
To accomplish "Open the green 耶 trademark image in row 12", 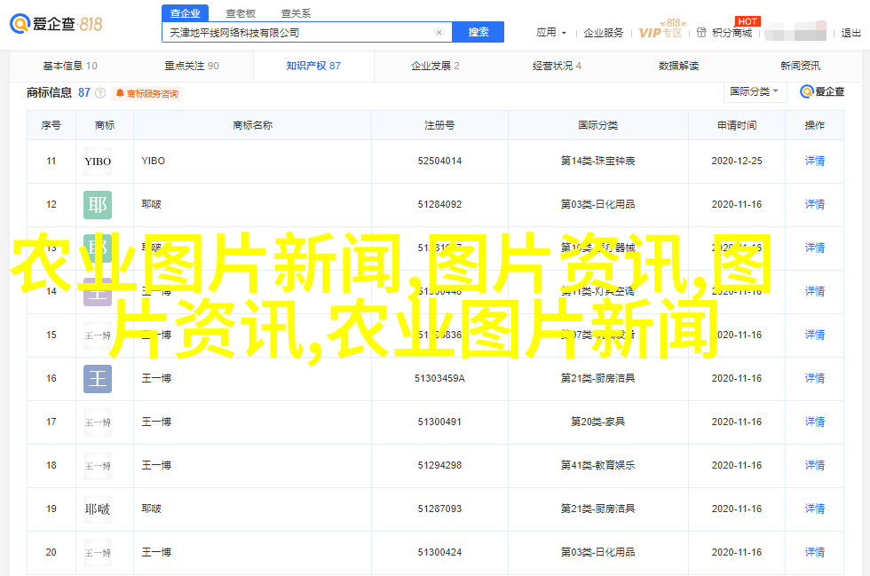I will point(98,205).
